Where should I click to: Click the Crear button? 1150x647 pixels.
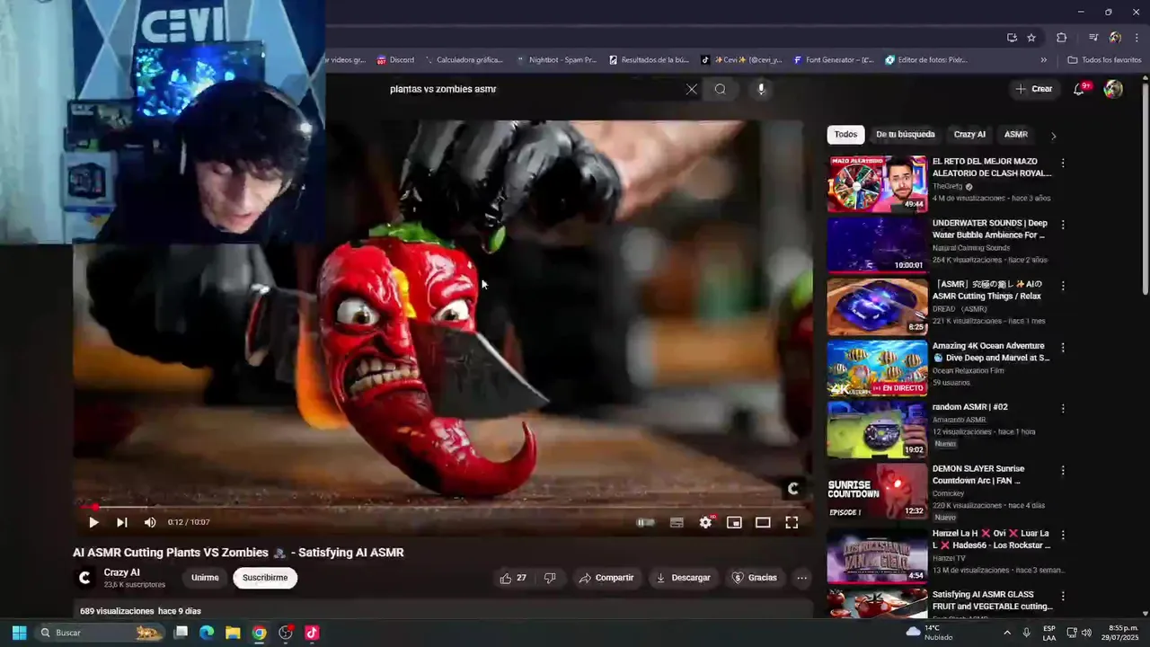coord(1034,89)
